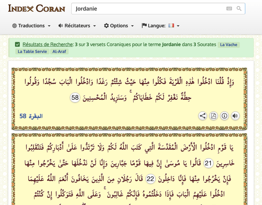Open the البقرة 58 verse reference
Screen dimensions: 262x205
pos(31,116)
